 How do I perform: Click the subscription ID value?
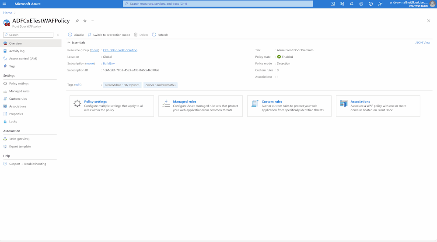coord(131,70)
